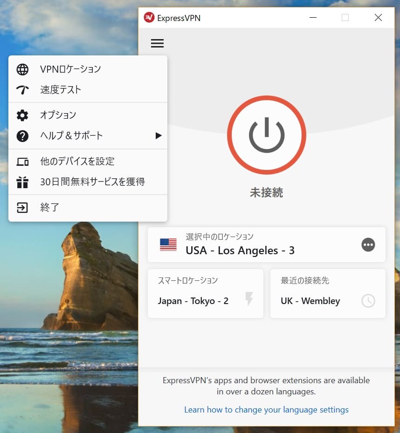Click the apps and browser extensions notice text
Image resolution: width=400 pixels, height=433 pixels.
tap(266, 386)
